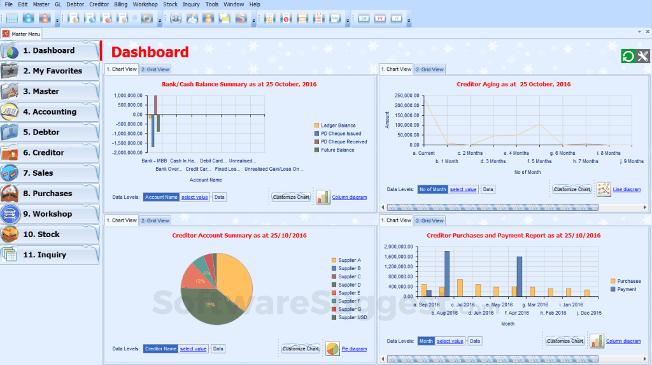Click column diagram icon under Bank/Cash Balance chart
The height and width of the screenshot is (365, 652).
[x=323, y=197]
